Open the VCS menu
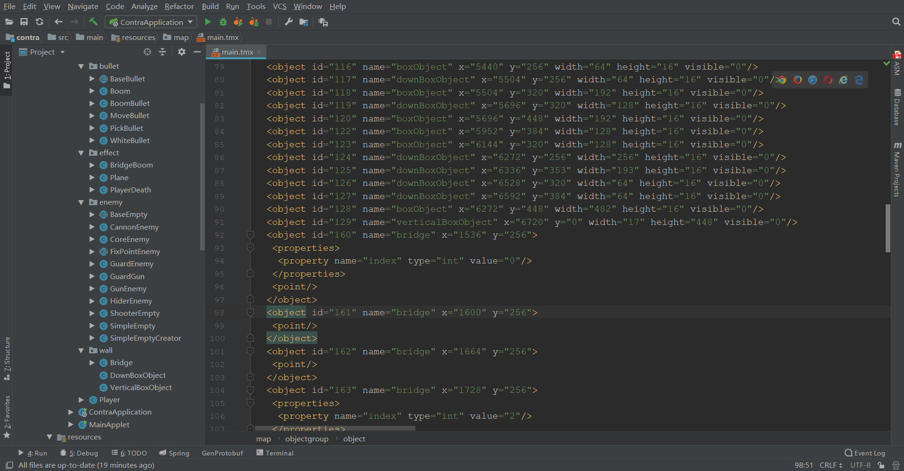 [280, 6]
